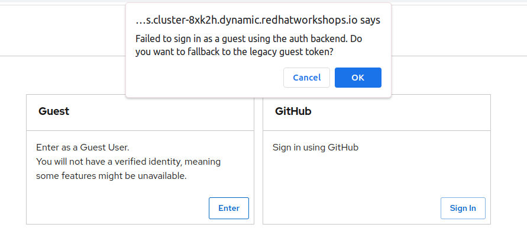The width and height of the screenshot is (527, 234).
Task: Click the 'You will not have a verified identity' text
Action: click(128, 162)
